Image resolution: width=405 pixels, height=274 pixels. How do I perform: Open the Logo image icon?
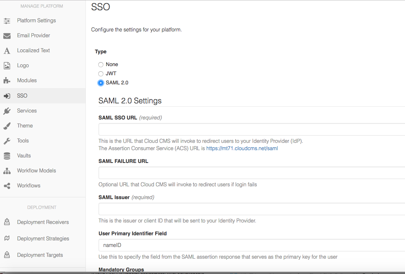coord(7,65)
